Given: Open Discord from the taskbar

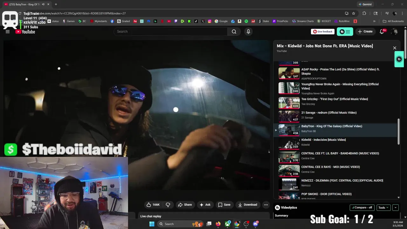Looking at the screenshot, I should pos(256,224).
